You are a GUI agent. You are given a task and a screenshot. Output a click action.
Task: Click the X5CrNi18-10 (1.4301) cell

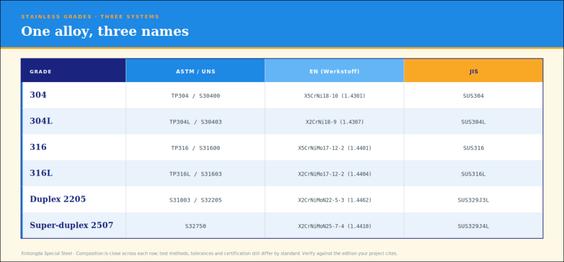coord(334,95)
